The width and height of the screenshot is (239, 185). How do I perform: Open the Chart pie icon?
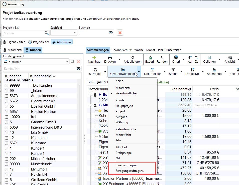click(x=176, y=57)
